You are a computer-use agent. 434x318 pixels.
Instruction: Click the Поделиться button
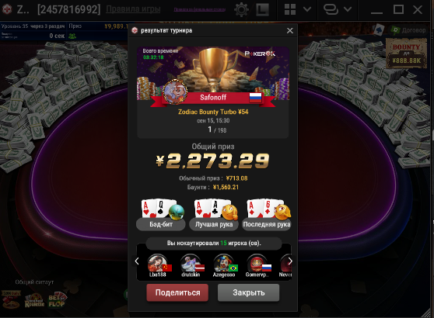[177, 292]
